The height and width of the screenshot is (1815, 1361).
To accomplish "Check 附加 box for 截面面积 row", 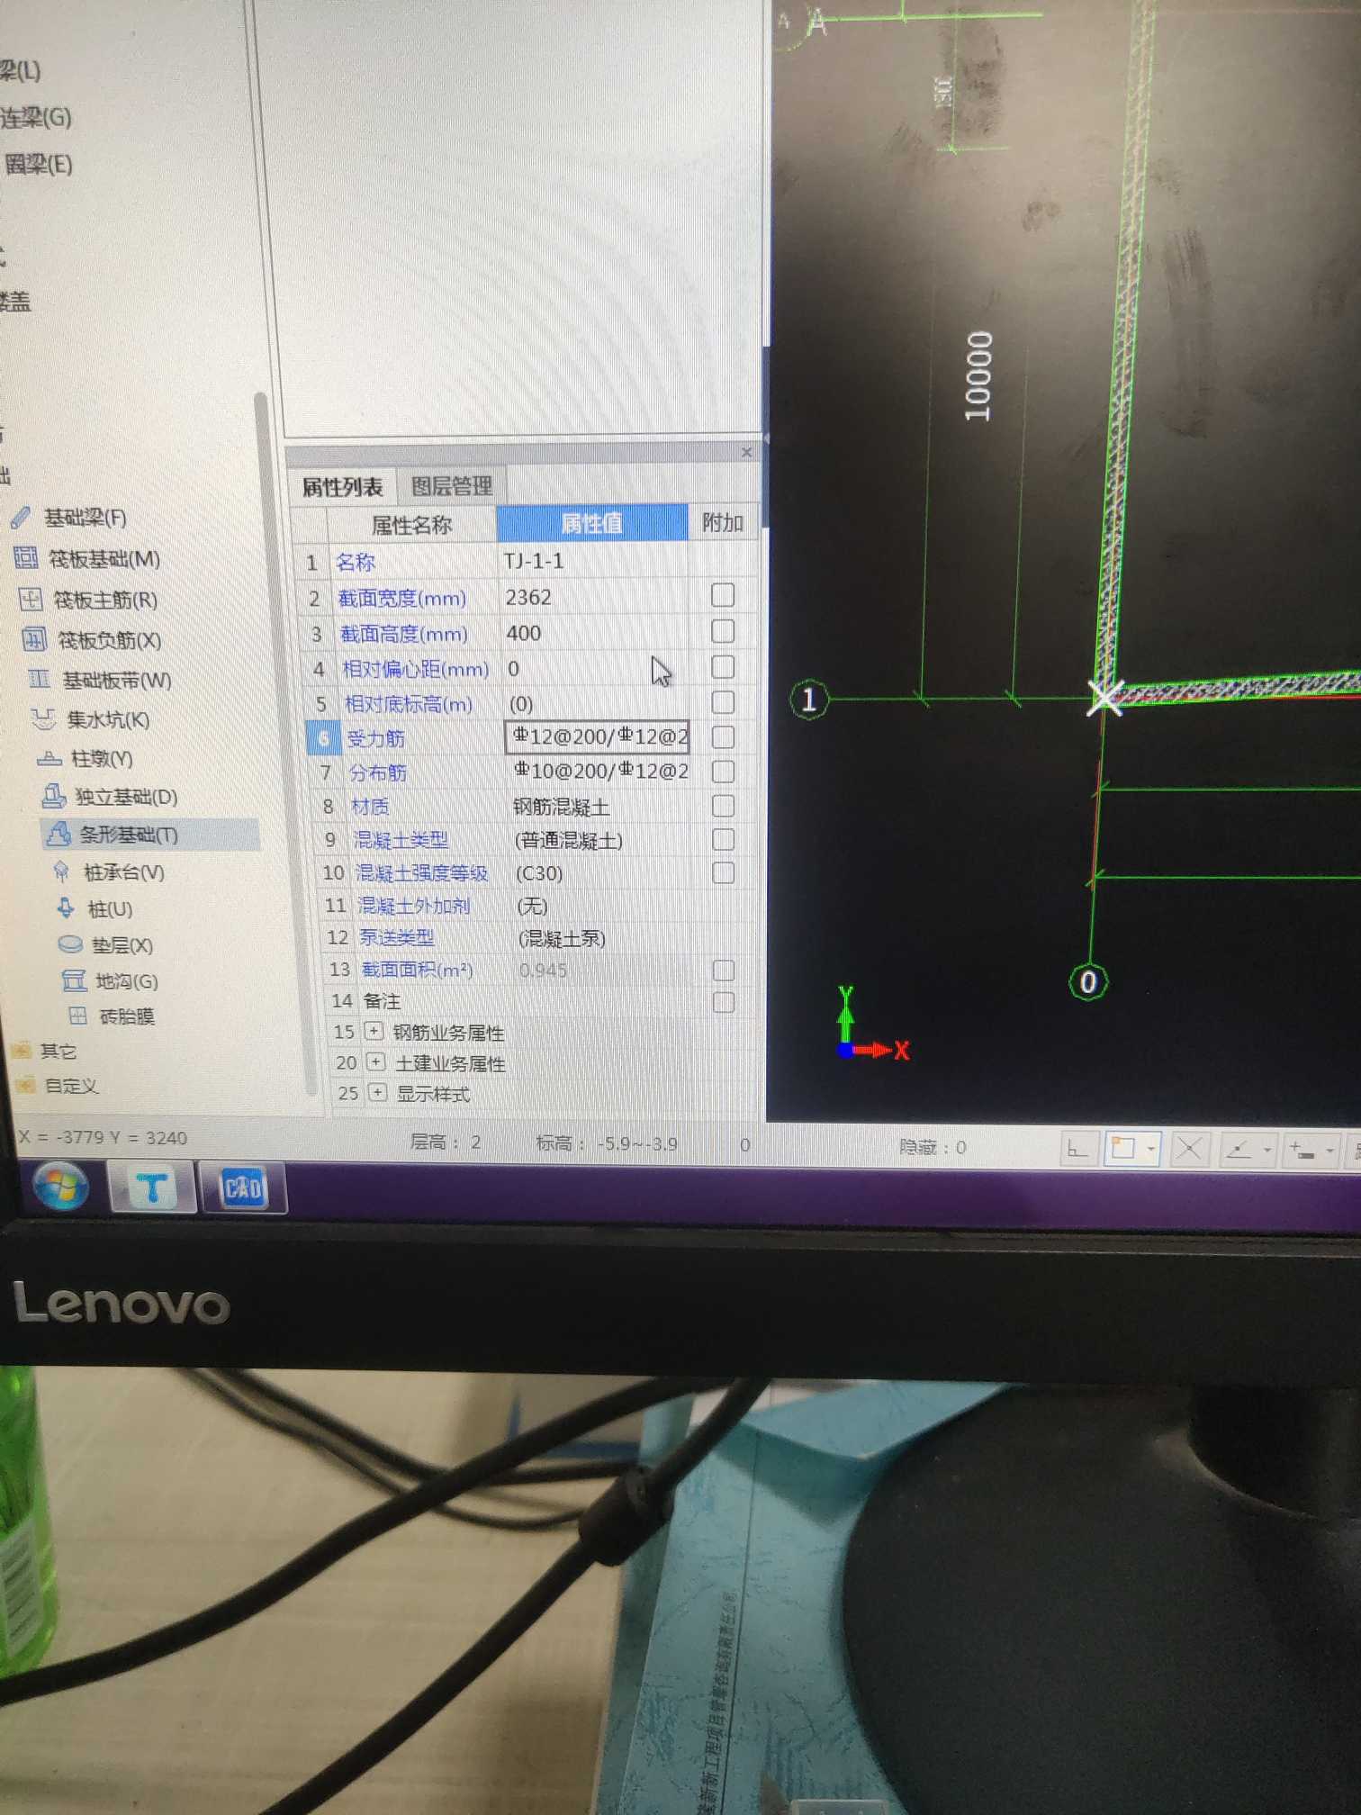I will [723, 970].
